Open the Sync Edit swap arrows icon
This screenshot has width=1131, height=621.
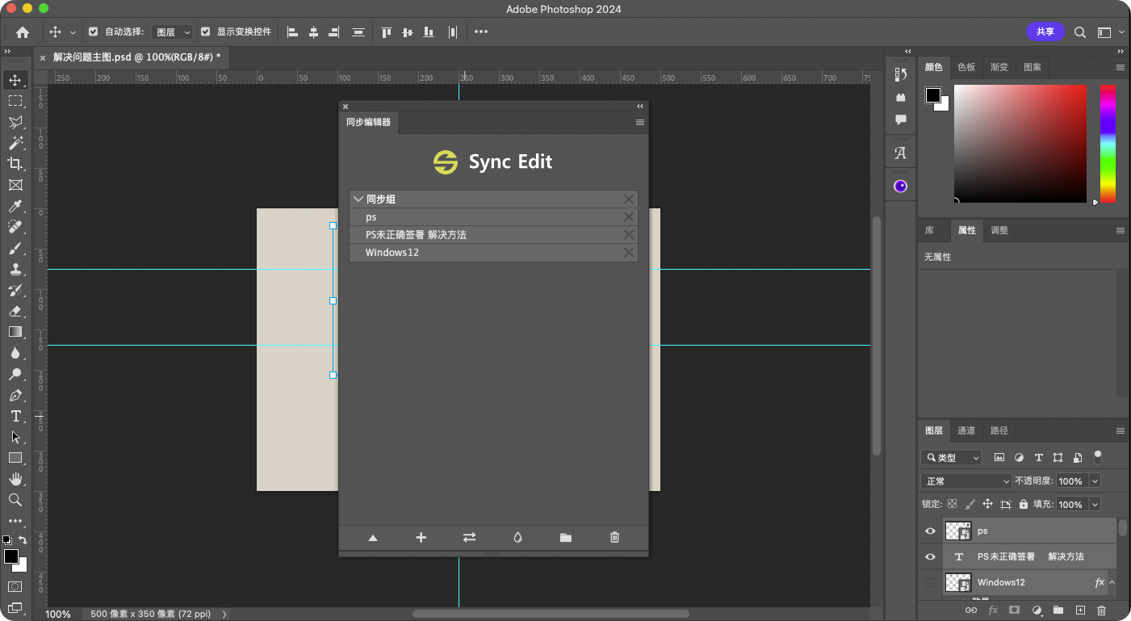[469, 537]
